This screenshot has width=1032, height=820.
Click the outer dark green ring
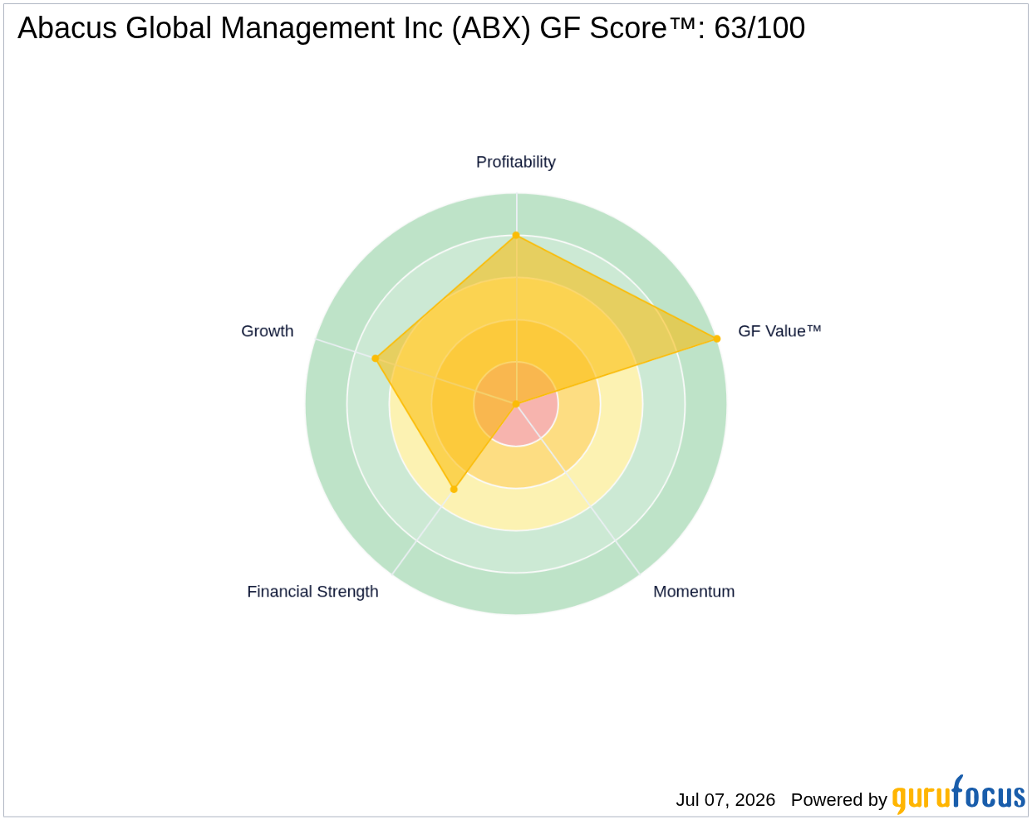click(x=516, y=594)
